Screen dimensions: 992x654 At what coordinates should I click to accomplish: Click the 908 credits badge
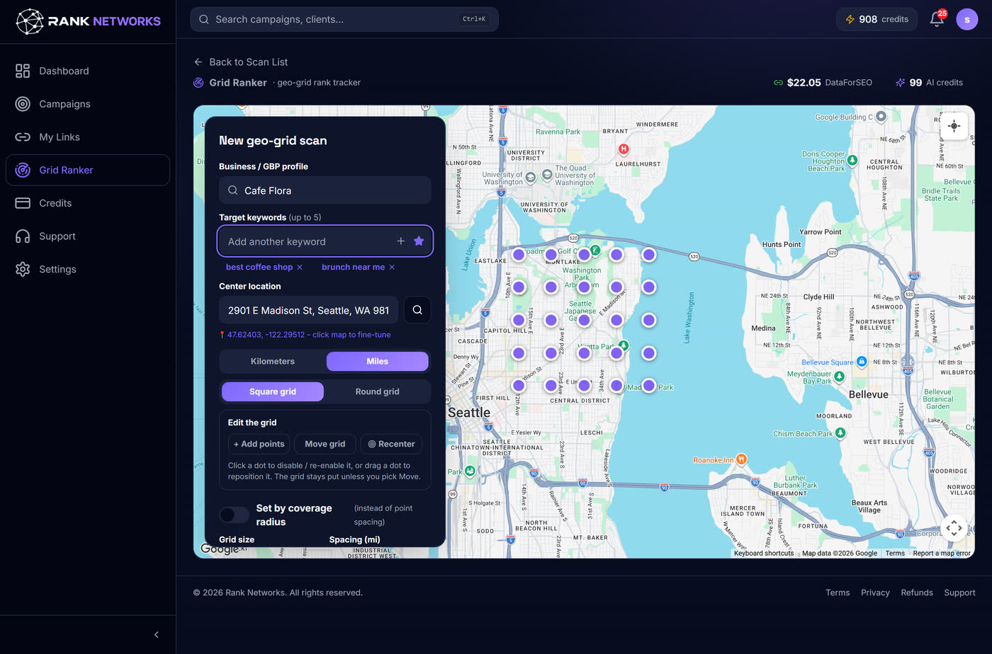click(877, 19)
